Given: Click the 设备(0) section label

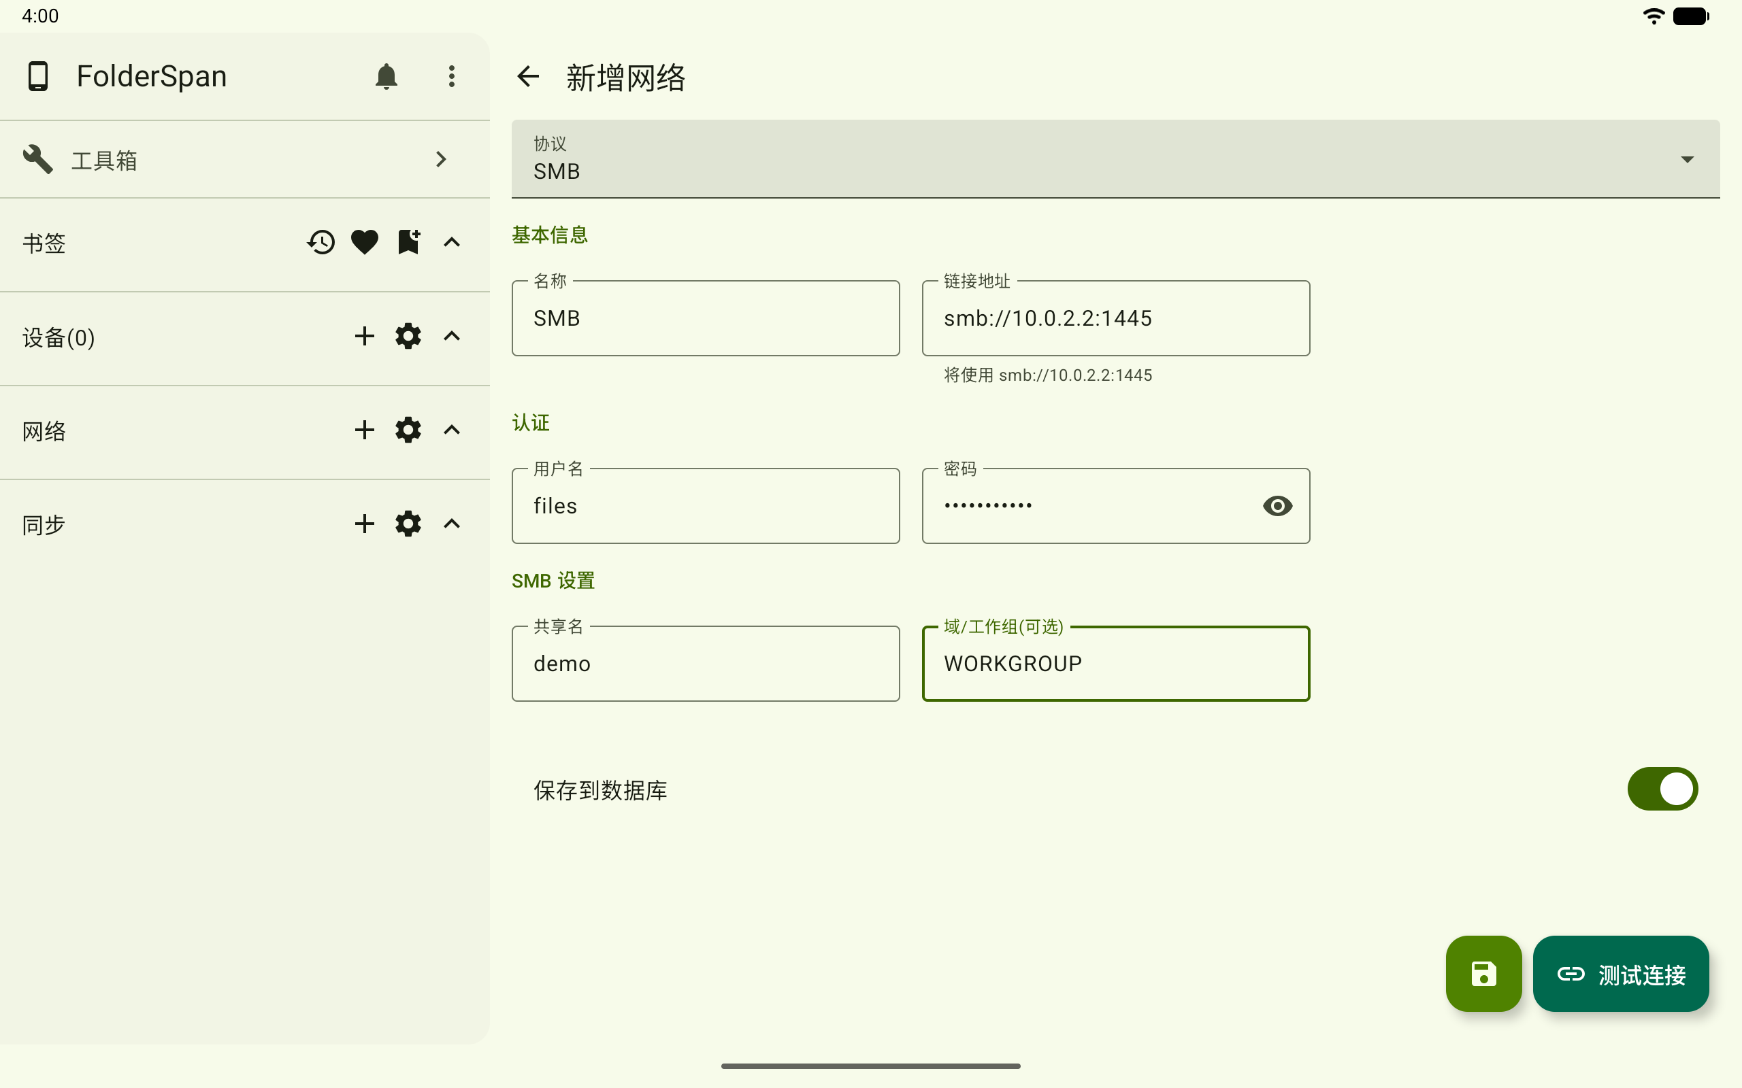Looking at the screenshot, I should click(59, 337).
